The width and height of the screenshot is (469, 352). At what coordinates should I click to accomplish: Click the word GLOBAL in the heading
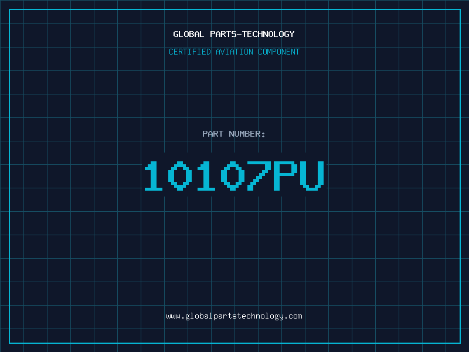[188, 34]
